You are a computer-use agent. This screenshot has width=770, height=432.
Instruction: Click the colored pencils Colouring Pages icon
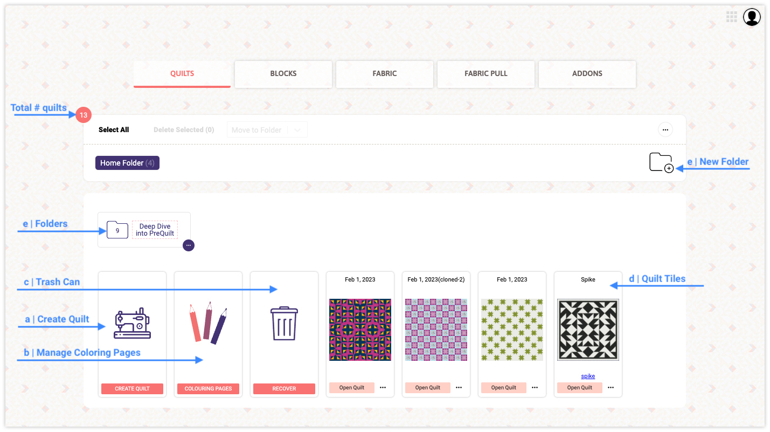208,323
